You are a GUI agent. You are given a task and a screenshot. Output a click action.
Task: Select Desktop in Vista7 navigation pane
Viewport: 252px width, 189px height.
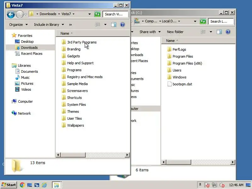[24, 42]
